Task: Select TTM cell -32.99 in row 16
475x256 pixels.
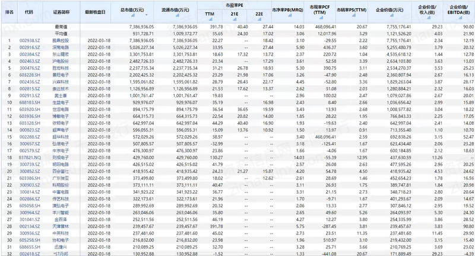Action: tap(217, 144)
